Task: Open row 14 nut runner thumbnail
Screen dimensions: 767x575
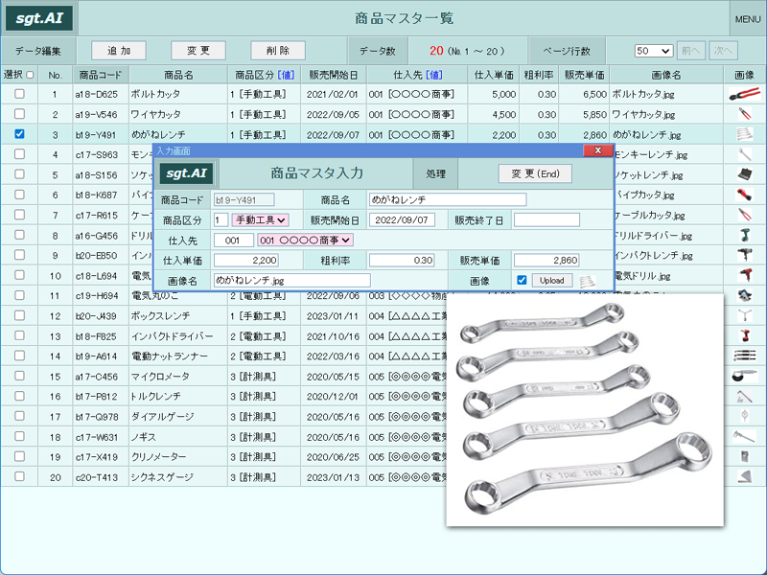Action: pos(744,356)
